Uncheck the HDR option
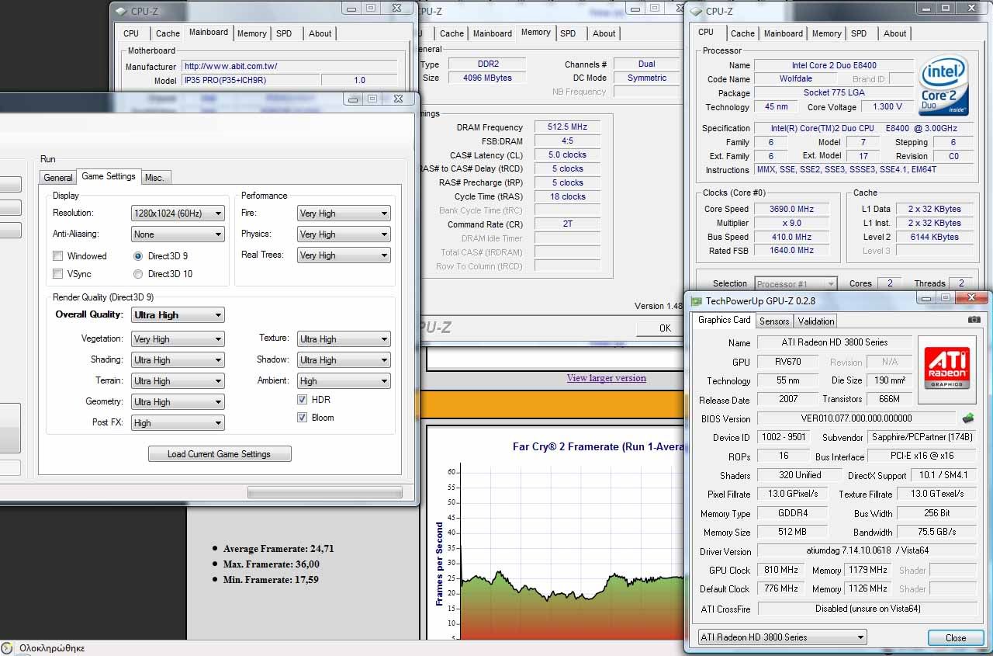The width and height of the screenshot is (993, 656). [303, 400]
